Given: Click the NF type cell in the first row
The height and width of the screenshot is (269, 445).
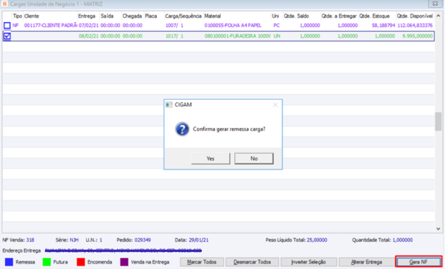Looking at the screenshot, I should [16, 26].
